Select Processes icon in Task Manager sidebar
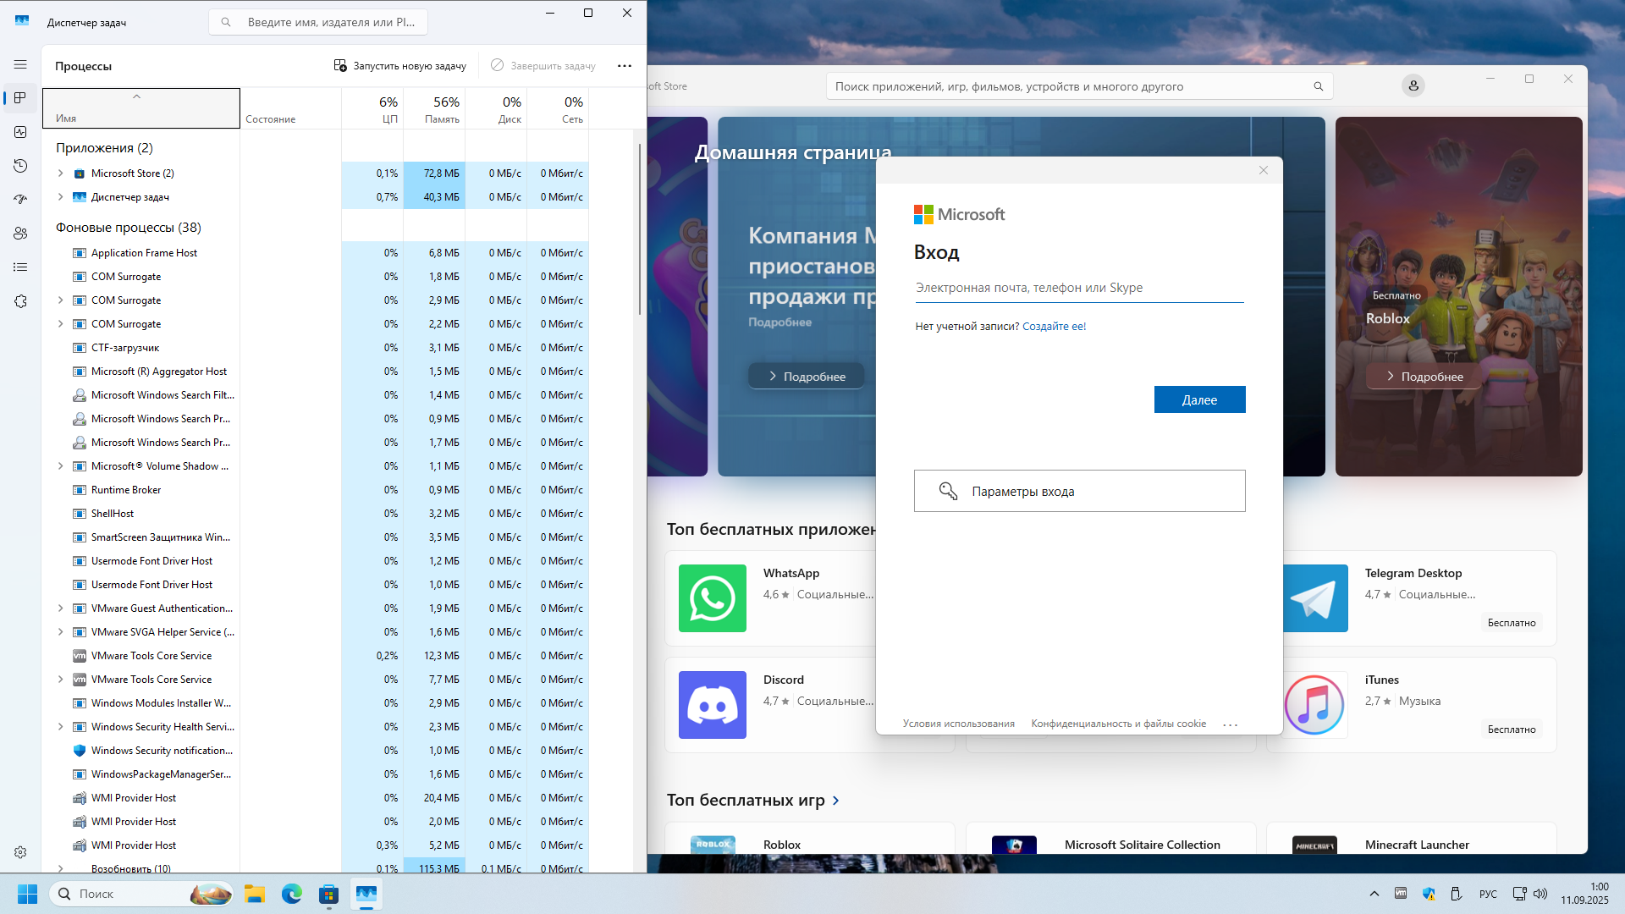This screenshot has height=914, width=1625. pyautogui.click(x=20, y=98)
